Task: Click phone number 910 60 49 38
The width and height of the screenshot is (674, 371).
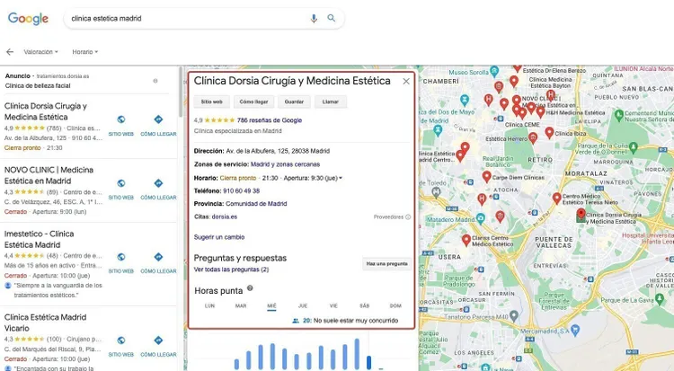Action: point(241,190)
